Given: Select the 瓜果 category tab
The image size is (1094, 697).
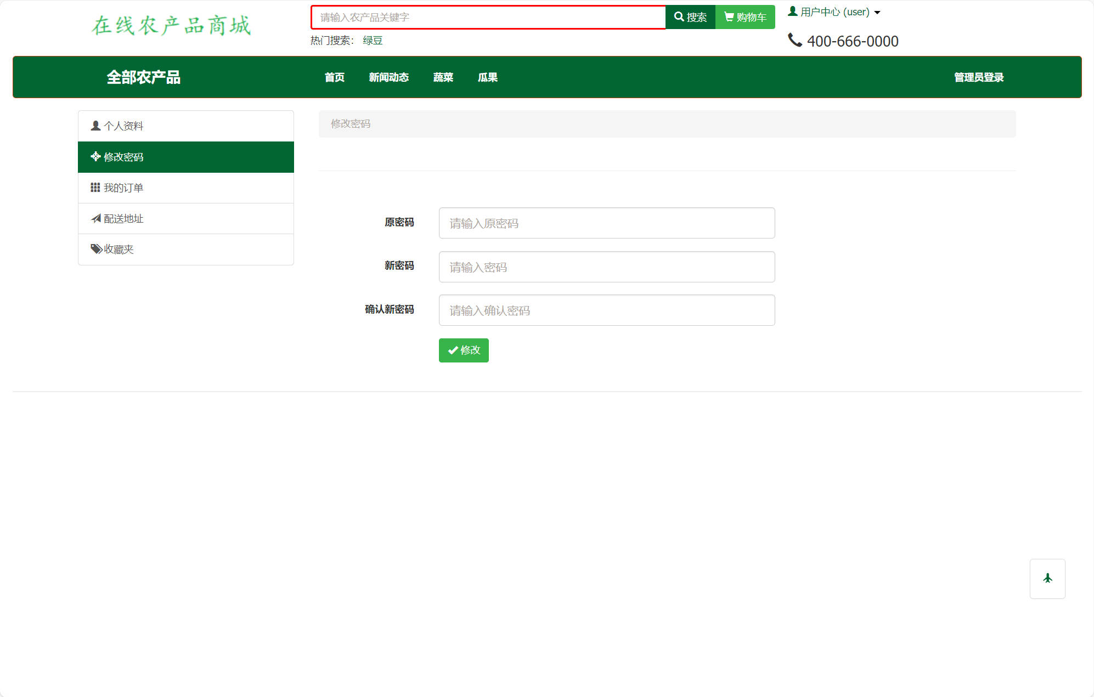Looking at the screenshot, I should 487,77.
